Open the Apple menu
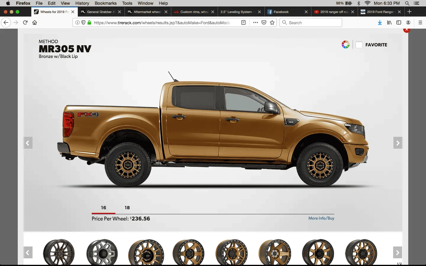This screenshot has height=266, width=426. point(8,3)
